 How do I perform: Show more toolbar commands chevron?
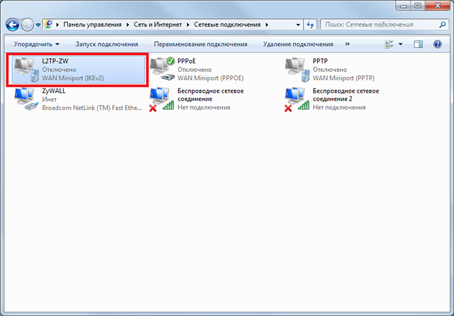[347, 44]
